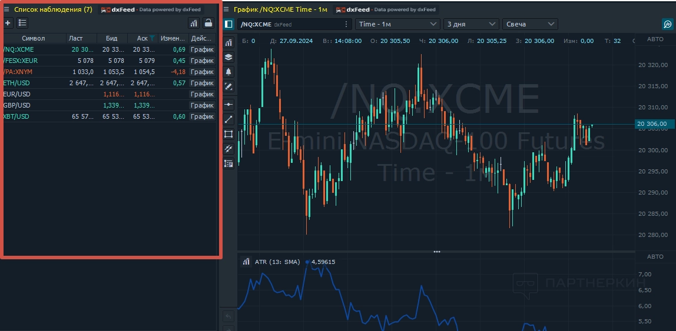Open График for EUR/USD row
The width and height of the screenshot is (676, 331).
202,94
